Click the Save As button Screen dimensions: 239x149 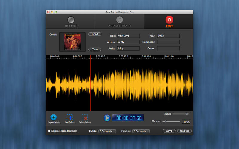184,131
